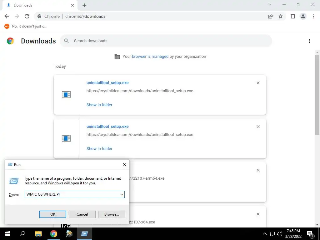
Task: Click Browse... in the Run dialog
Action: [112, 214]
